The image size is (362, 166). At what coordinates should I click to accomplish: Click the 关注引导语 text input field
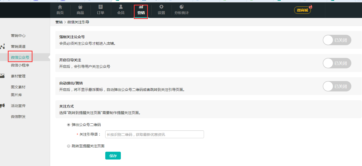click(154, 134)
